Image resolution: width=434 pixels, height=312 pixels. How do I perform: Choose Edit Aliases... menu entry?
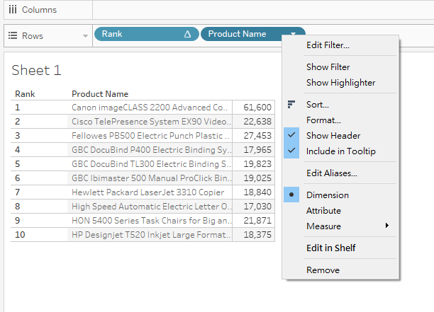(332, 173)
